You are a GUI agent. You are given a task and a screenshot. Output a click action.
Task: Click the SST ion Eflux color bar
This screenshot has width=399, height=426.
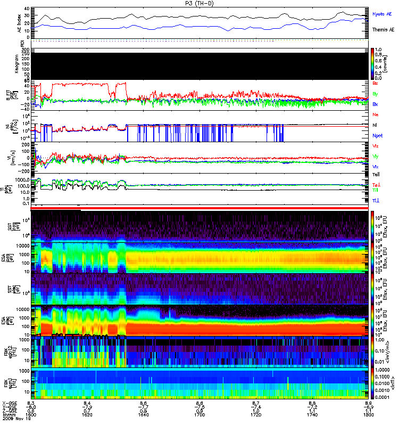(372, 226)
